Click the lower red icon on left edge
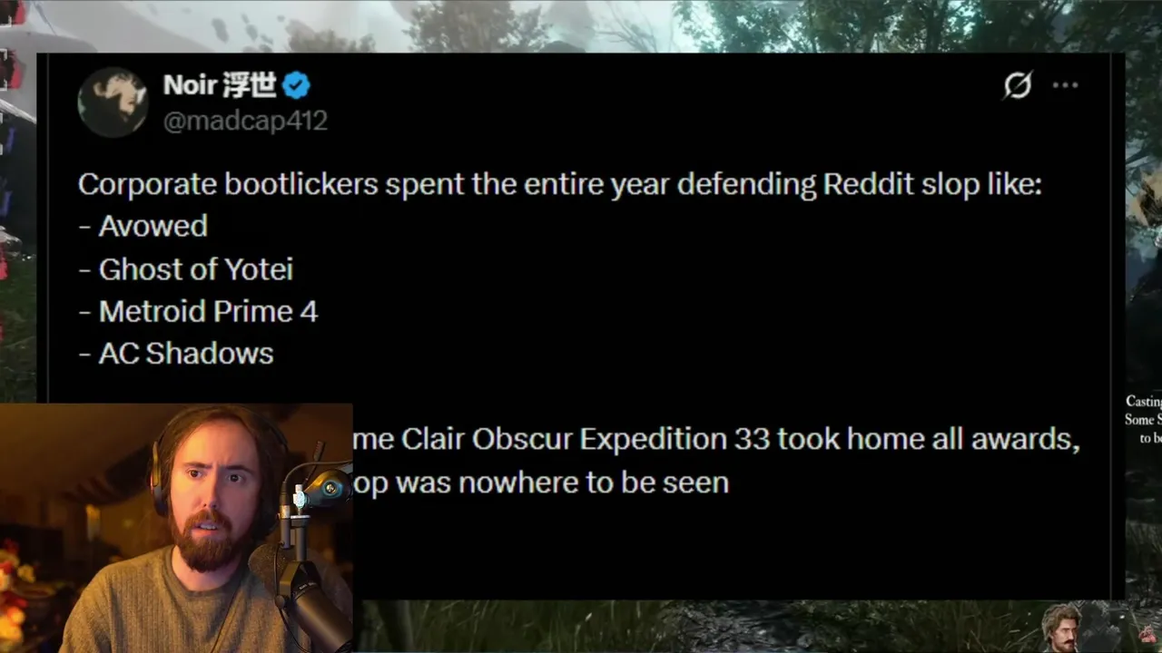Image resolution: width=1162 pixels, height=653 pixels. point(13,70)
